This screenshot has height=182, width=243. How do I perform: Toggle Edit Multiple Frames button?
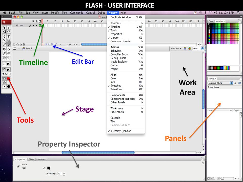[52, 44]
